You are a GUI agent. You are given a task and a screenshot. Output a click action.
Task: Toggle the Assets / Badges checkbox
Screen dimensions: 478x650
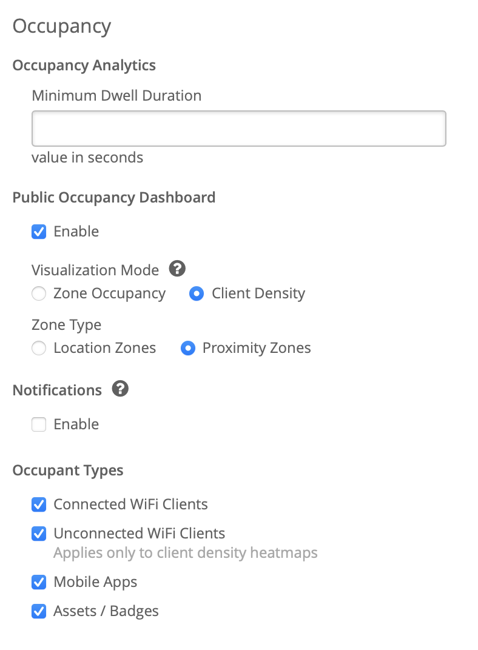click(x=39, y=611)
